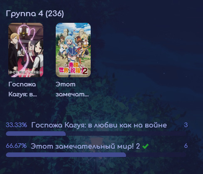Click the Kaguya progress bar filled portion

36,134
